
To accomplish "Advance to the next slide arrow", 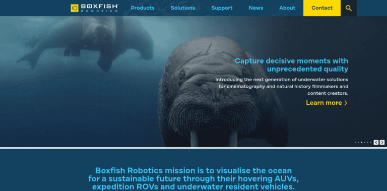I will coord(382,143).
